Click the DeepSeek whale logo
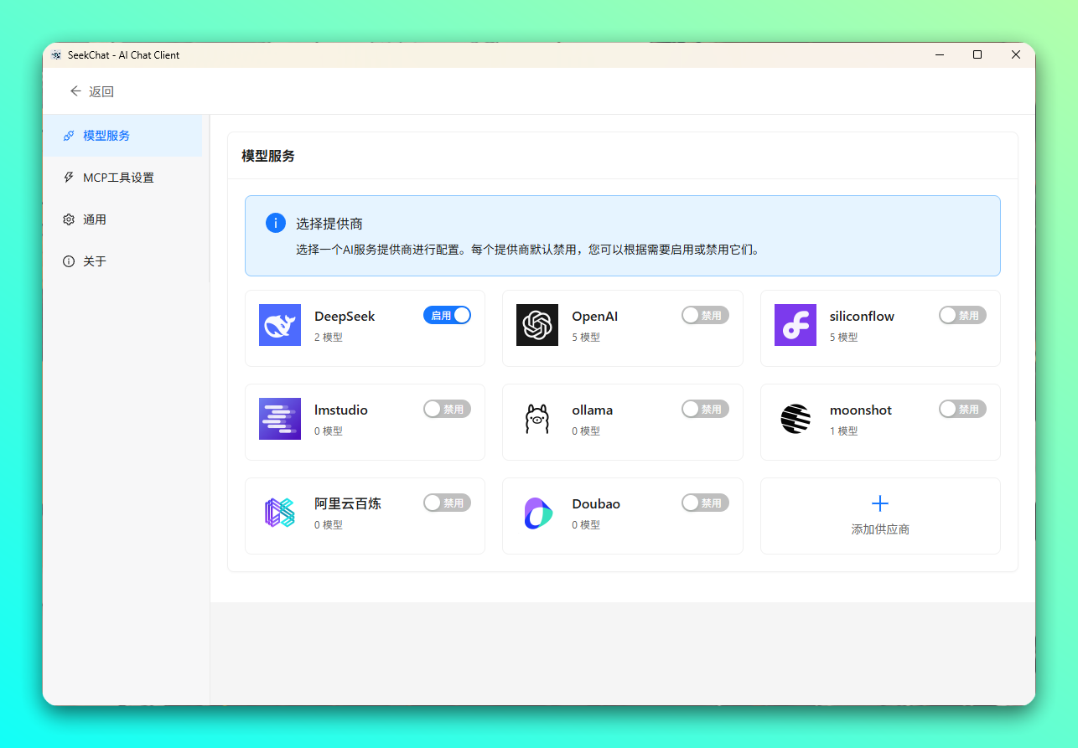The width and height of the screenshot is (1078, 748). [x=280, y=325]
